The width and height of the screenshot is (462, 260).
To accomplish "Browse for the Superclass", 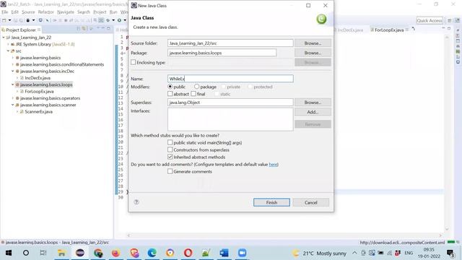I will click(313, 103).
